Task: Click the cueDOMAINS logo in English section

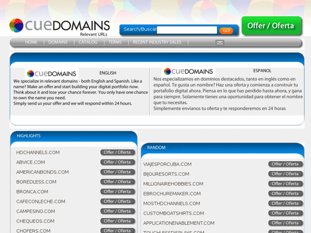Action: (52, 74)
